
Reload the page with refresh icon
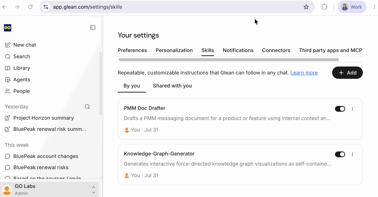[x=30, y=7]
